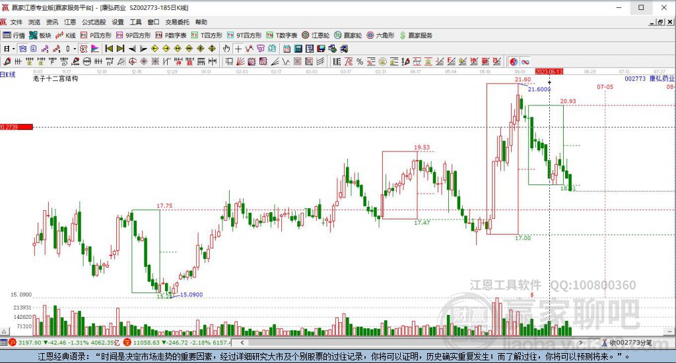Click the 行情 toolbar button
The height and width of the screenshot is (363, 676).
click(x=14, y=36)
